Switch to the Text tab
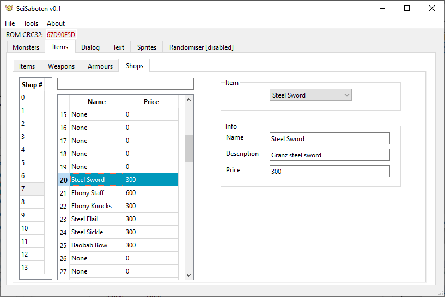Viewport: 445px width, 297px height. (x=118, y=47)
